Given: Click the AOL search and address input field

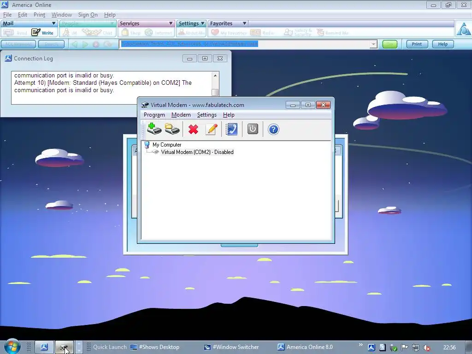Looking at the screenshot, I should (x=245, y=44).
